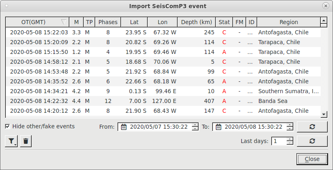Uncheck Hide other/fake events checkbox

coord(7,126)
